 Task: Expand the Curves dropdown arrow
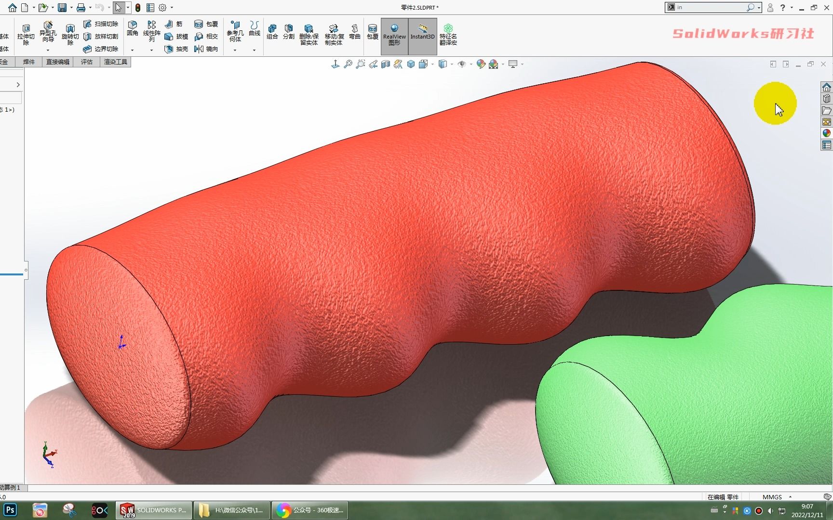click(x=254, y=50)
